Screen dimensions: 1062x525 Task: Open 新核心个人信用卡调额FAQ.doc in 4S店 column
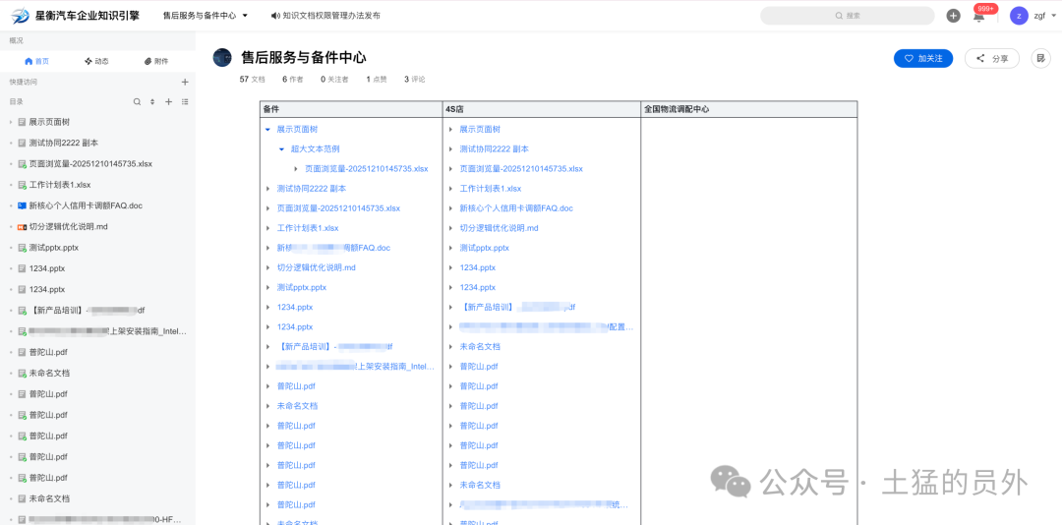pyautogui.click(x=516, y=208)
